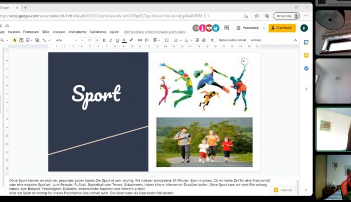The height and width of the screenshot is (202, 351).
Task: Toggle underline formatting
Action: [x=118, y=40]
